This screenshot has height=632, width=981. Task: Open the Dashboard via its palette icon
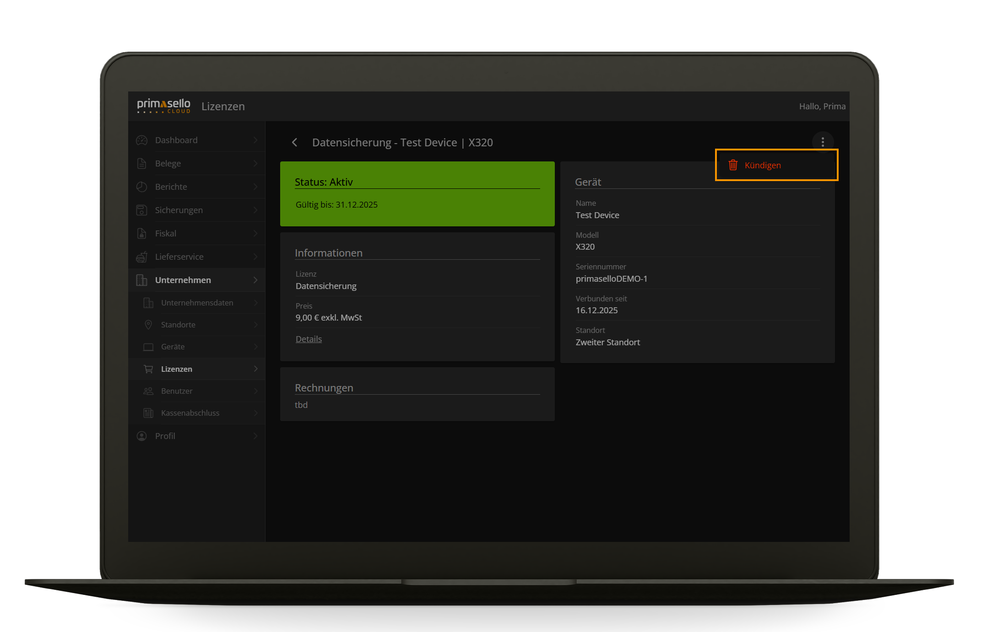[x=141, y=140]
